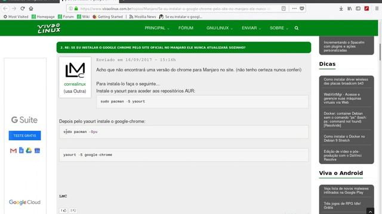Go to the Firefox home page icon
The width and height of the screenshot is (382, 214).
[x=31, y=8]
